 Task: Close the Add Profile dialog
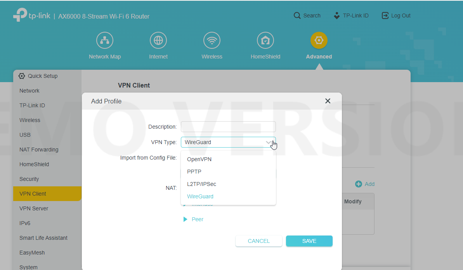click(x=328, y=101)
